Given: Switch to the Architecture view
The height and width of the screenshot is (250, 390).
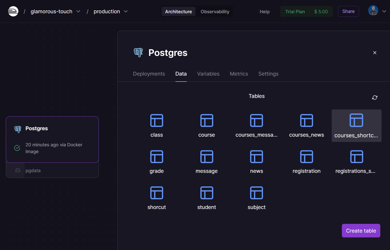Looking at the screenshot, I should click(178, 12).
